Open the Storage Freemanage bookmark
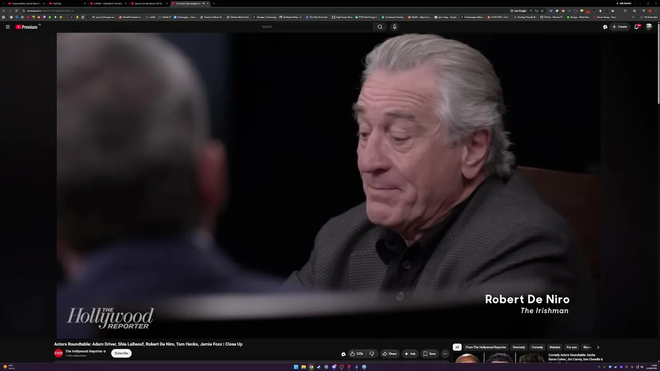 (265, 17)
